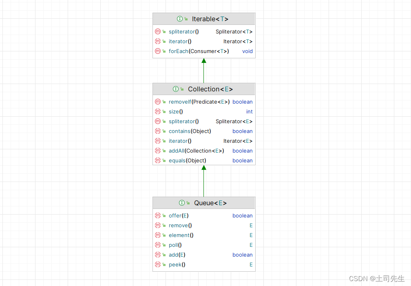Click the method icon beside spliterator() in Iterable
The width and height of the screenshot is (411, 286).
point(158,31)
